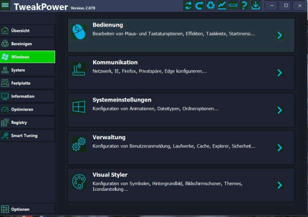Image resolution: width=308 pixels, height=217 pixels.
Task: Click the recycle symbol toolbar icon
Action: tap(211, 6)
